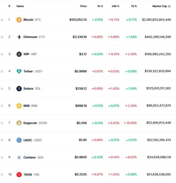This screenshot has height=183, width=176.
Task: Sort by the 7d % column header
Action: coord(134,6)
